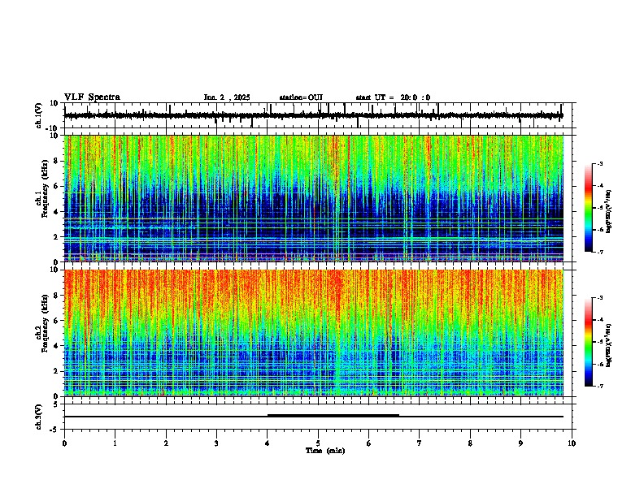The width and height of the screenshot is (644, 497).
Task: Click the thick raised segment of ch.3 trace
Action: [x=333, y=415]
